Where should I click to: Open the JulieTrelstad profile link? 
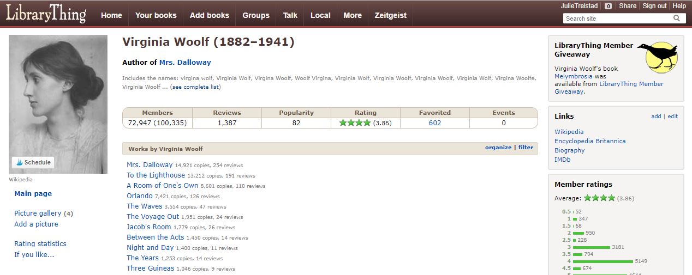point(579,6)
